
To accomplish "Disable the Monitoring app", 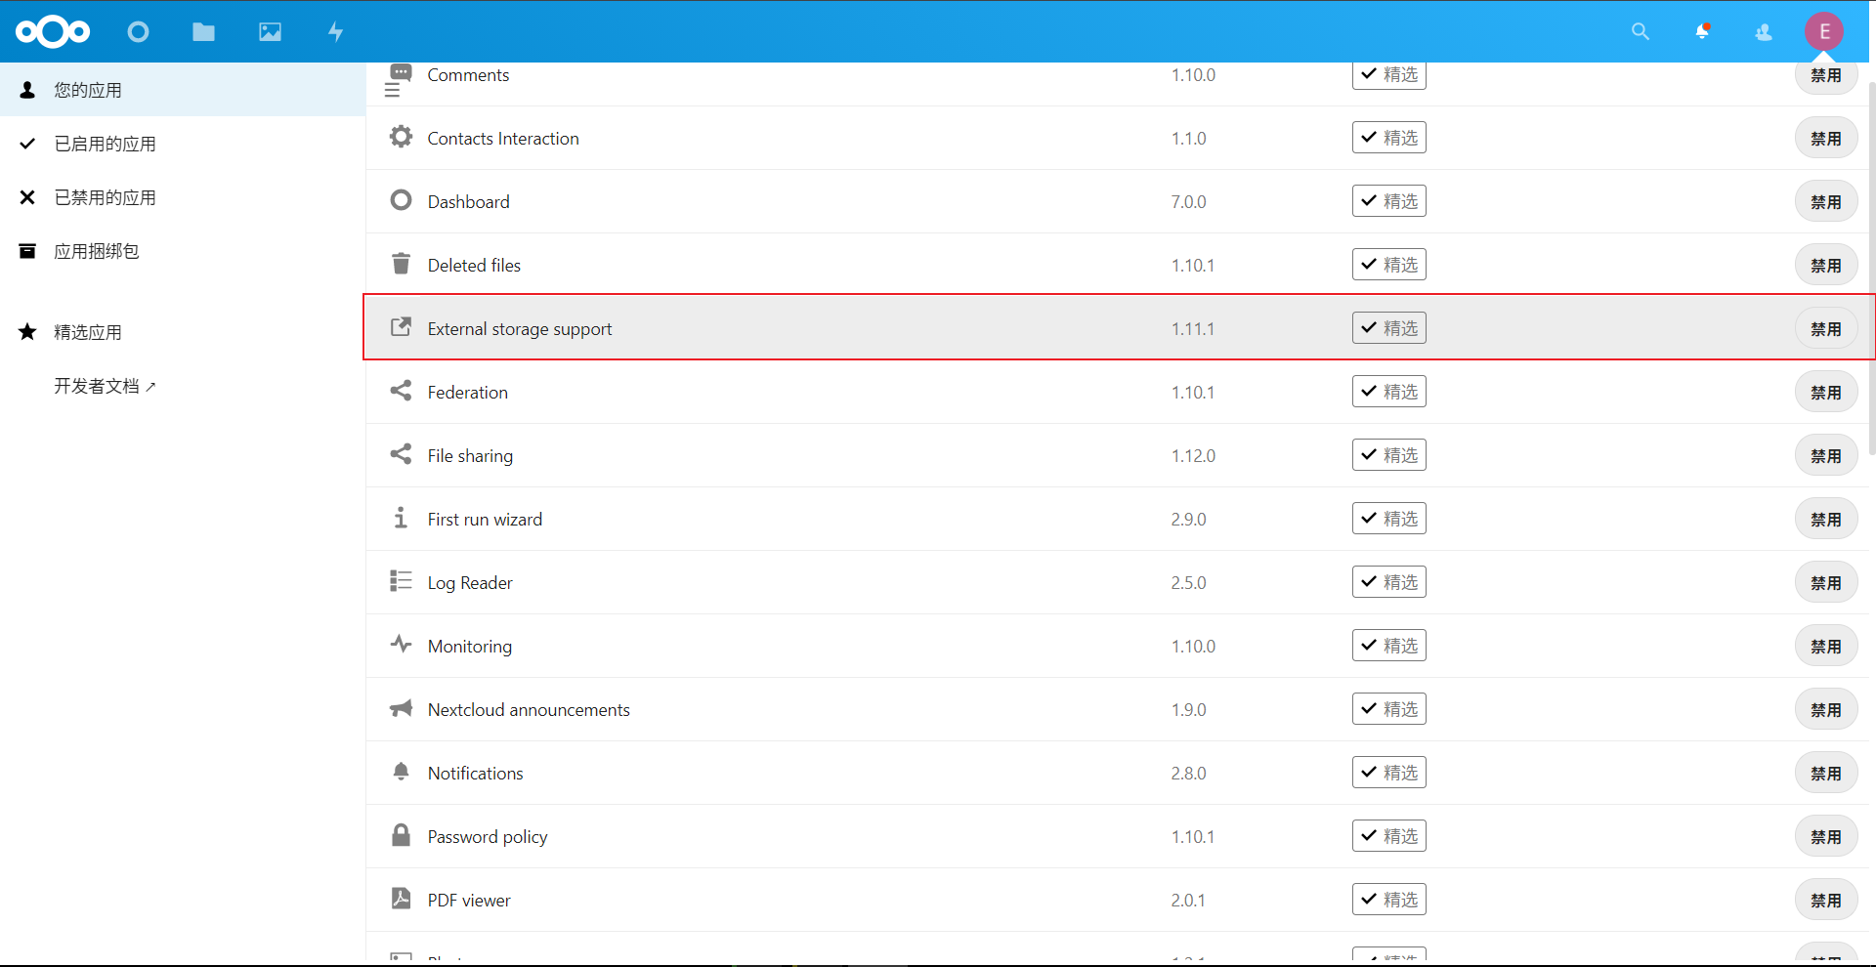I will coord(1825,647).
